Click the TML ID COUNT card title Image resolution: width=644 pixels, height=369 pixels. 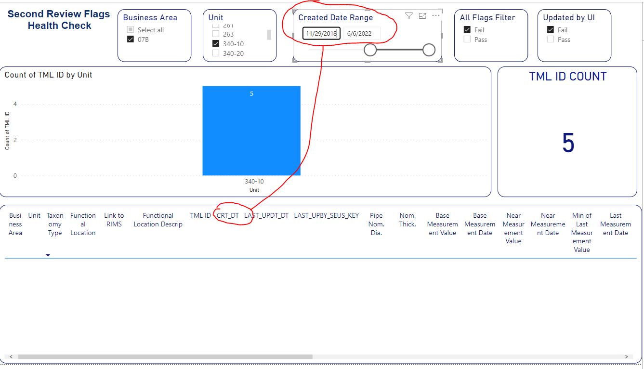coord(568,77)
